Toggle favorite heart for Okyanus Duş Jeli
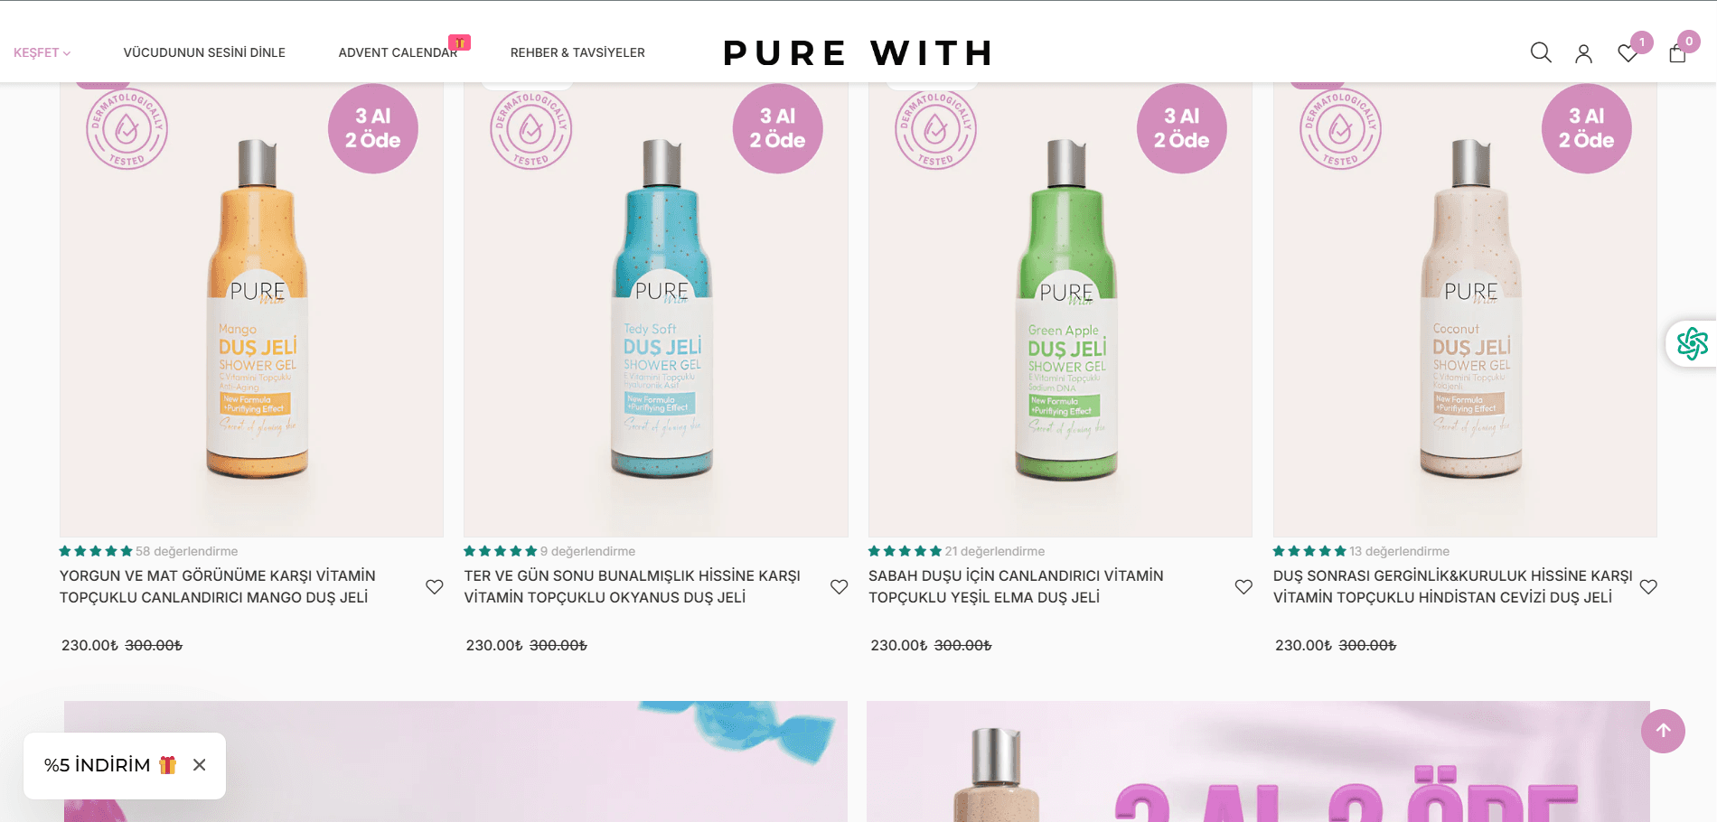This screenshot has height=822, width=1717. click(840, 586)
